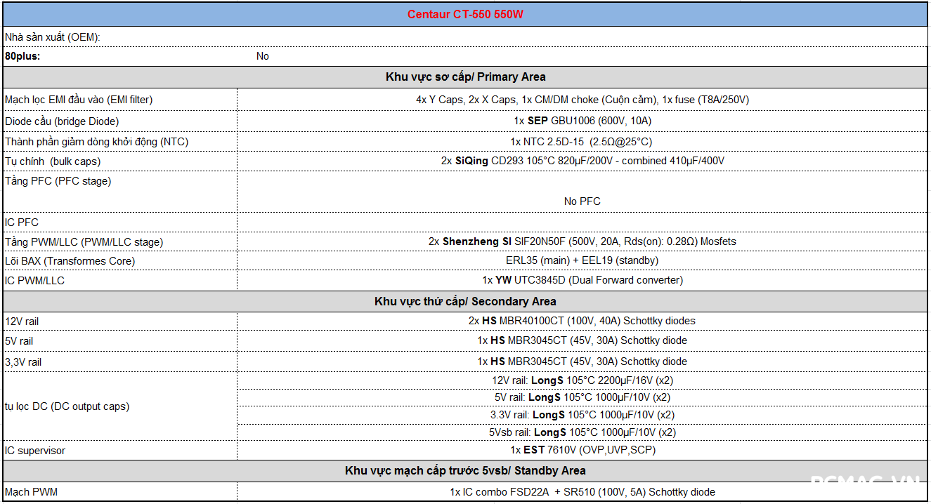Select the Shenzheng SI SIF20N50F Mosfets cell
This screenshot has width=931, height=504.
[x=582, y=241]
